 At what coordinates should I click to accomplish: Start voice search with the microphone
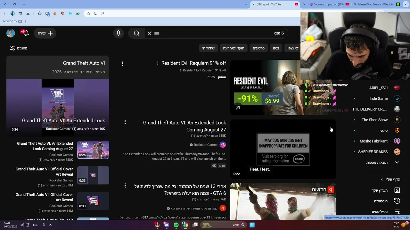[119, 33]
